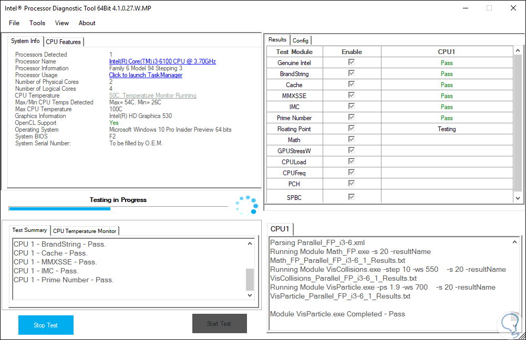The height and width of the screenshot is (340, 526).
Task: Click 'CPU 1 - IMC - Pass.' summary line
Action: click(x=46, y=271)
